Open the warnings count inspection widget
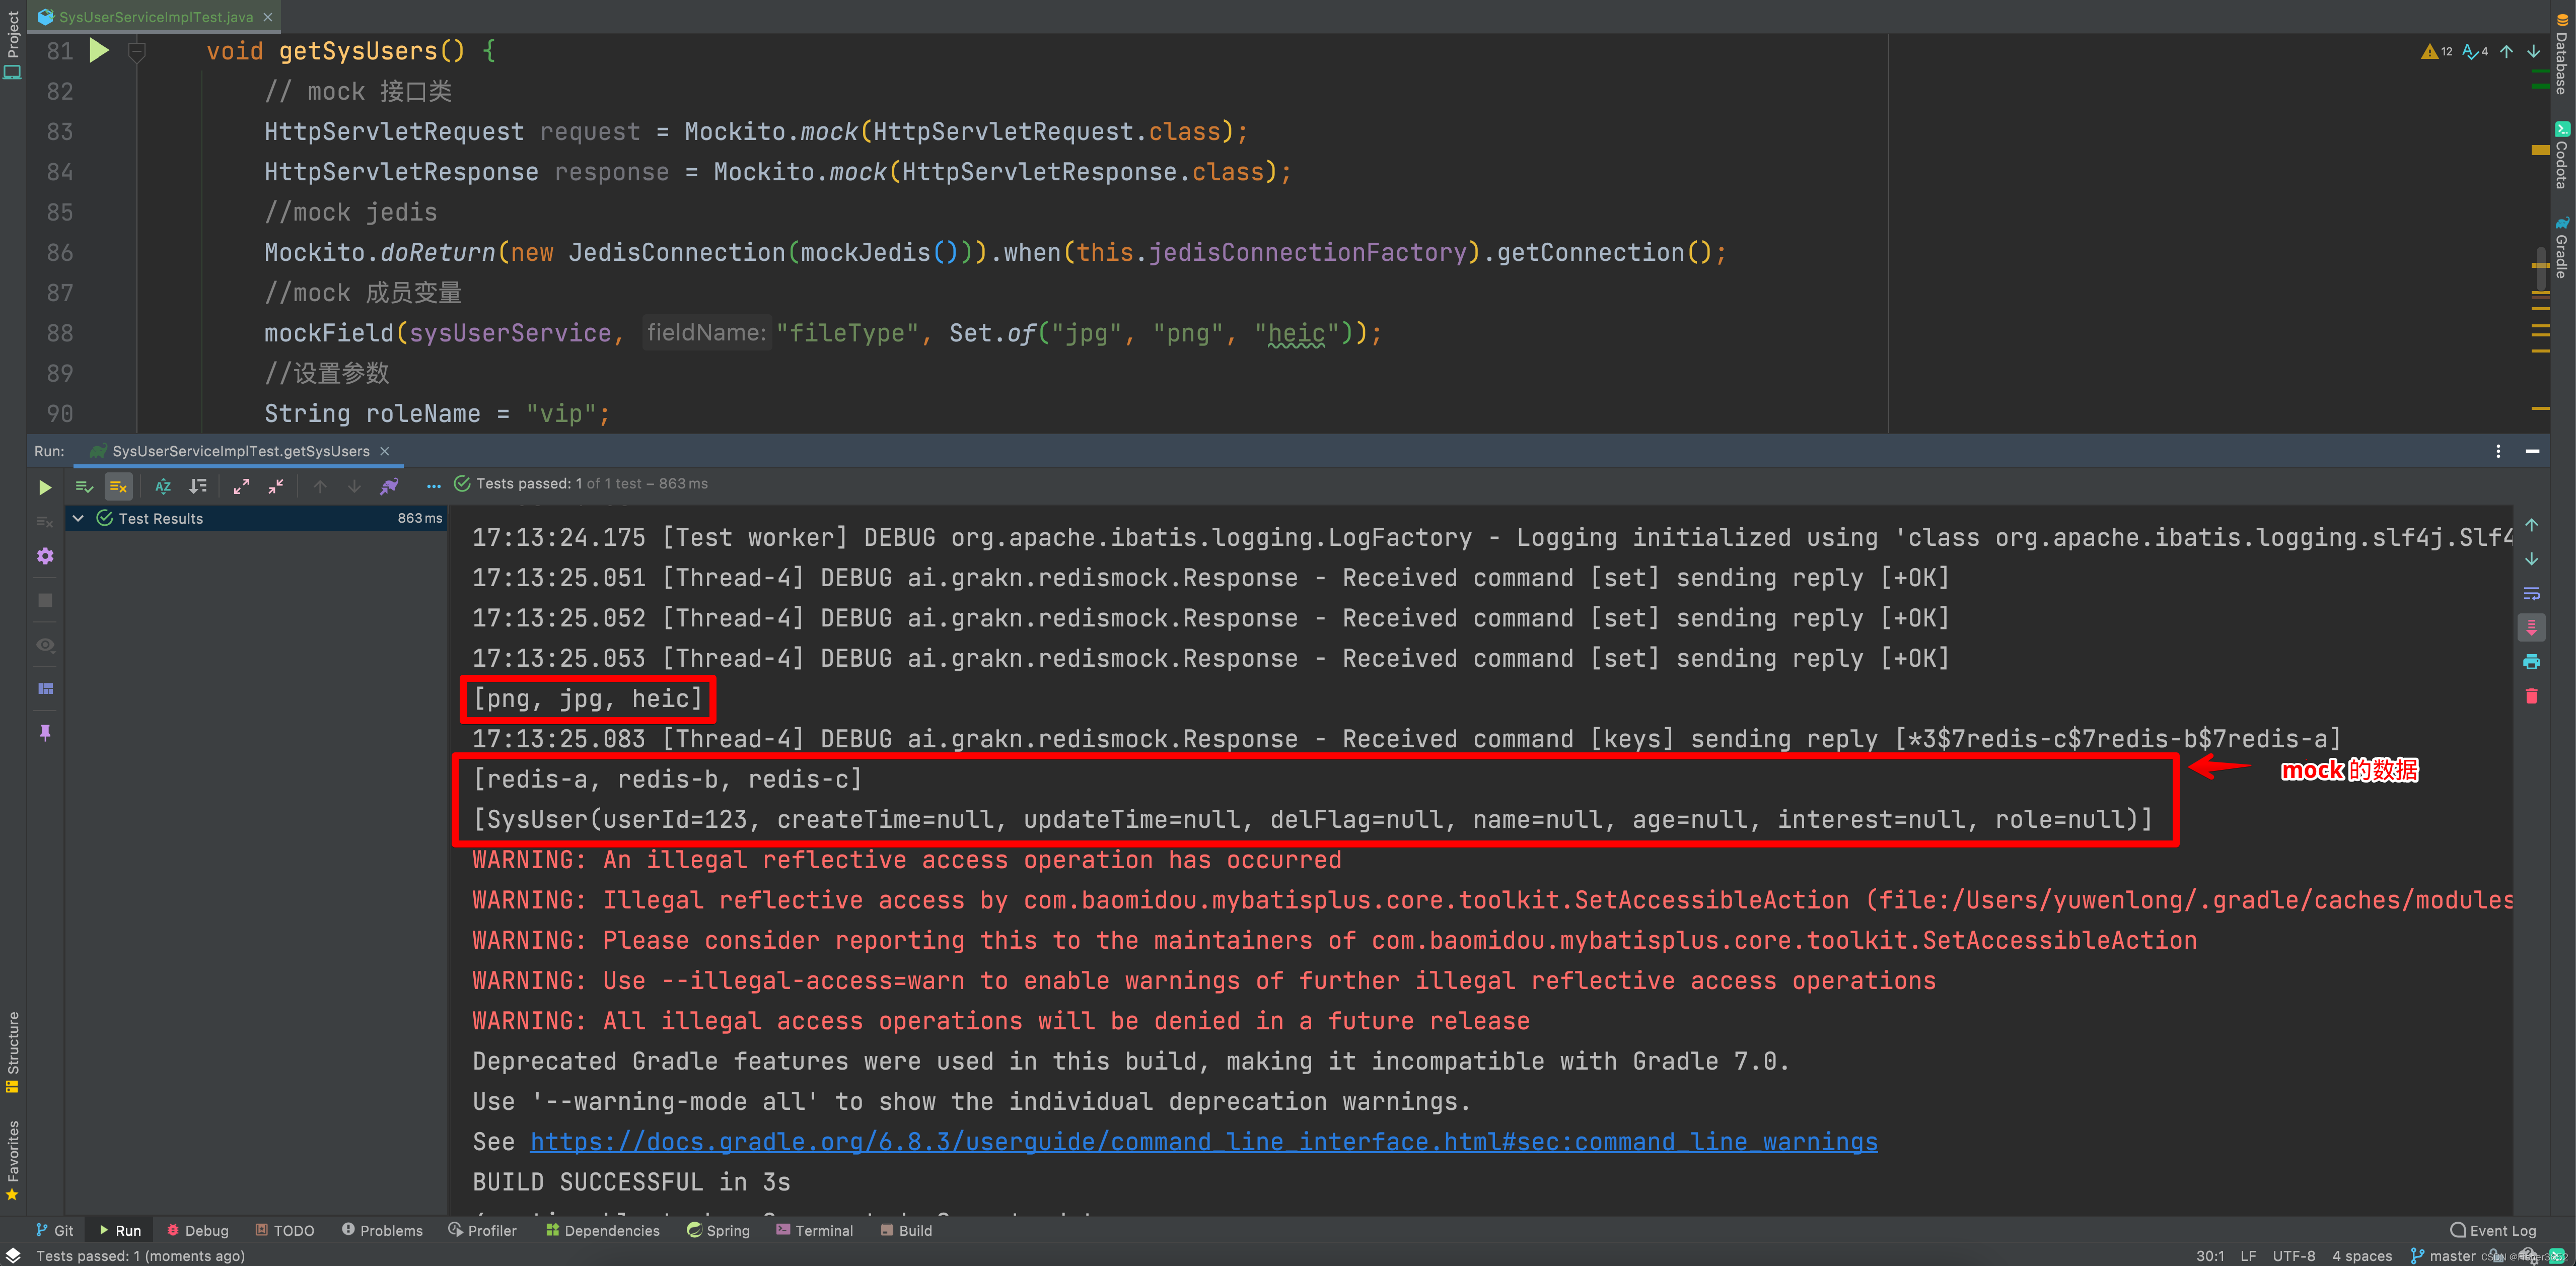 tap(2437, 51)
